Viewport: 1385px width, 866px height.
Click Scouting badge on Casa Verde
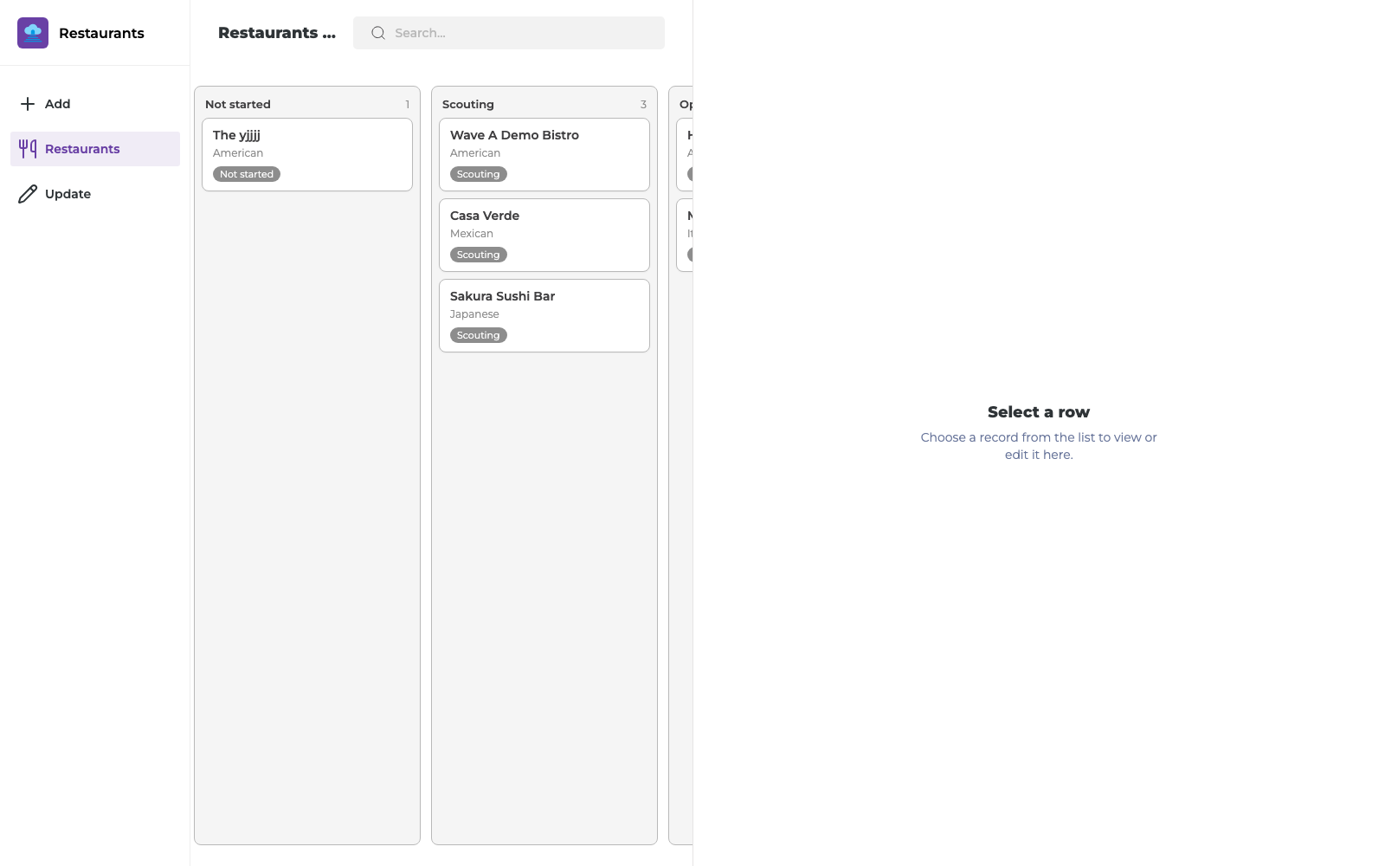pyautogui.click(x=479, y=255)
